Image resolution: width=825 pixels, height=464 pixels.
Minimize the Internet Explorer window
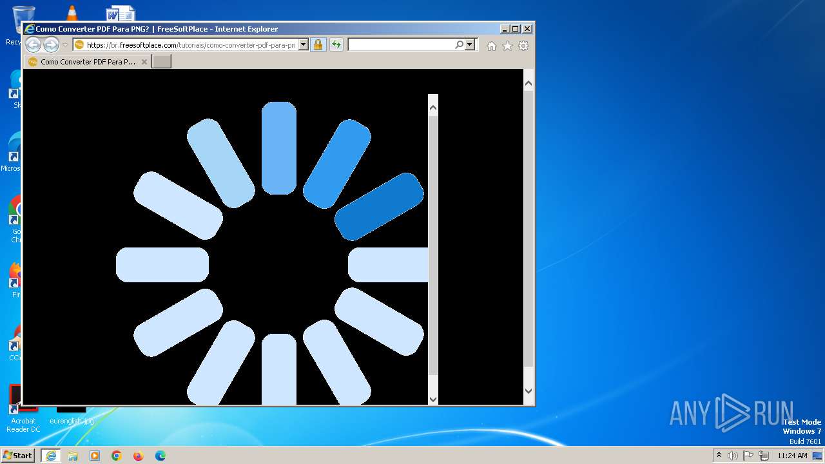(x=504, y=29)
